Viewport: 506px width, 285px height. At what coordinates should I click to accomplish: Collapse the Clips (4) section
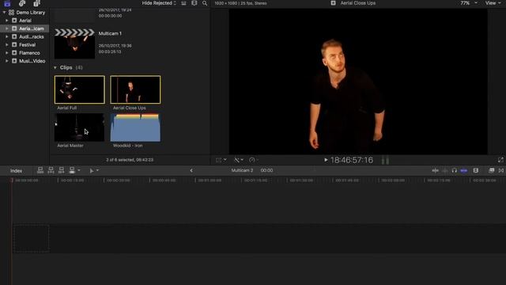click(55, 67)
